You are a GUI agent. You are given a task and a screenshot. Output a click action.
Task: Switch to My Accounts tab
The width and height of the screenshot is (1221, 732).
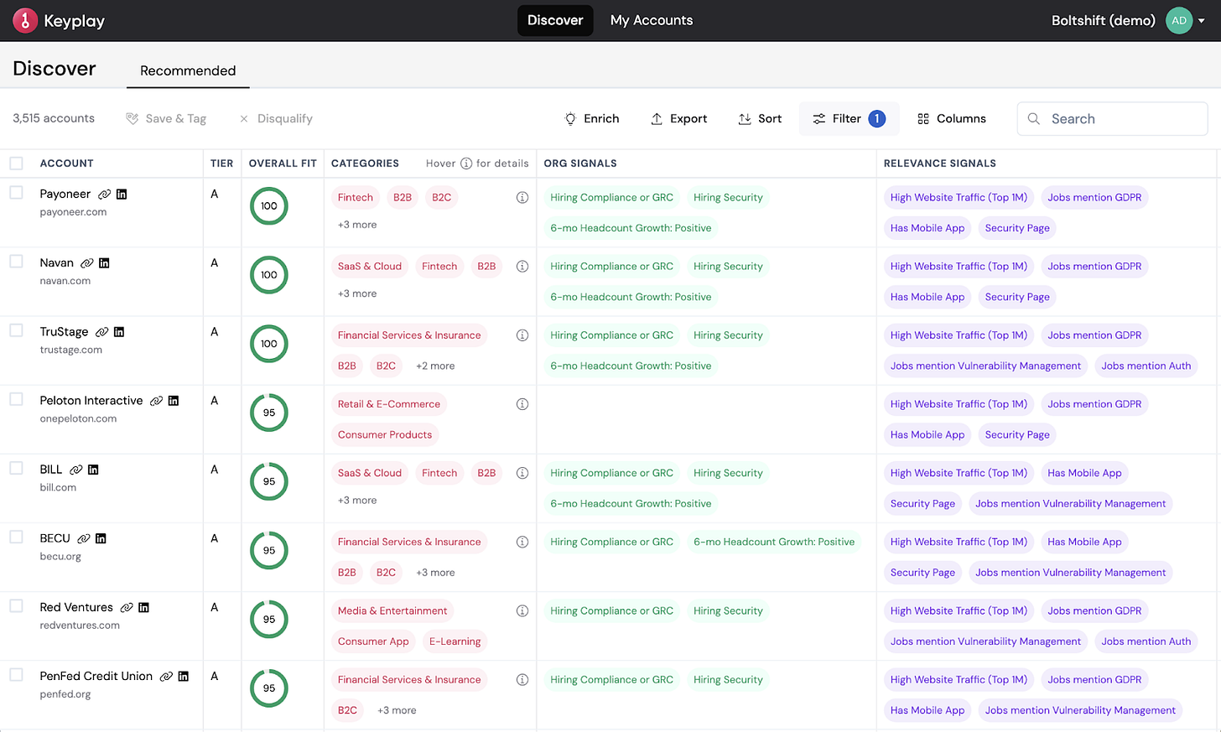[x=652, y=20]
